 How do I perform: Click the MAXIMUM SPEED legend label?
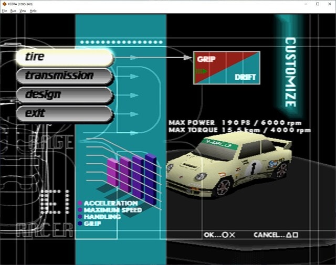pos(113,210)
